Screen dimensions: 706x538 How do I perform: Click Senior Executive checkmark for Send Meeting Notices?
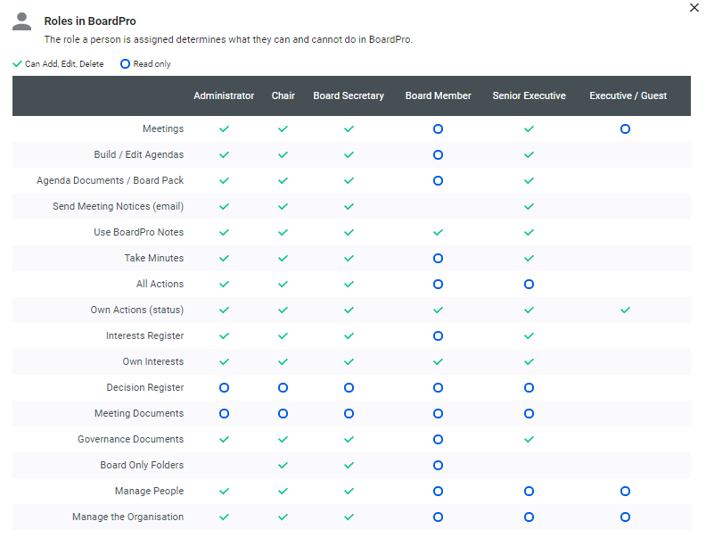(529, 207)
